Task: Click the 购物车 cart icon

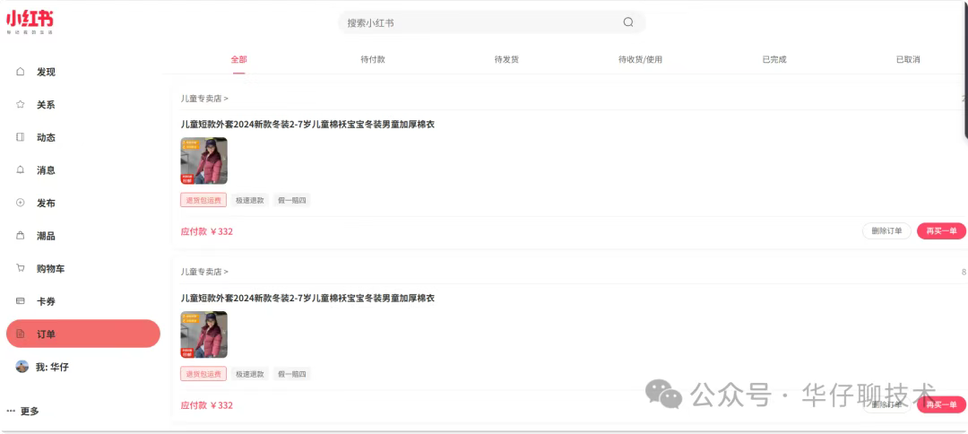Action: coord(21,268)
